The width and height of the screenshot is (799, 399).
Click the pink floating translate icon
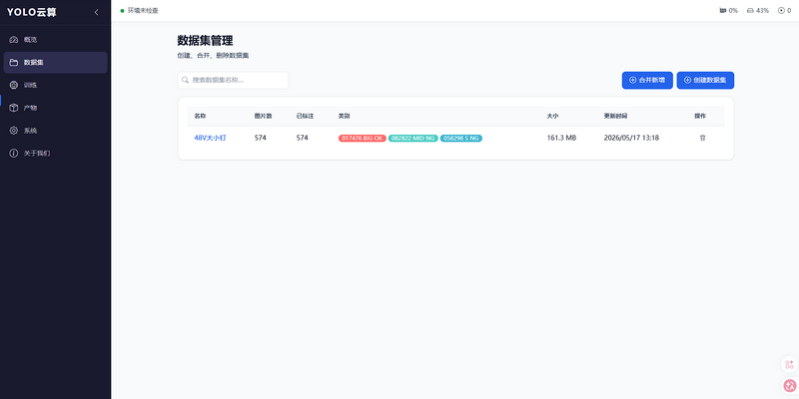(789, 385)
